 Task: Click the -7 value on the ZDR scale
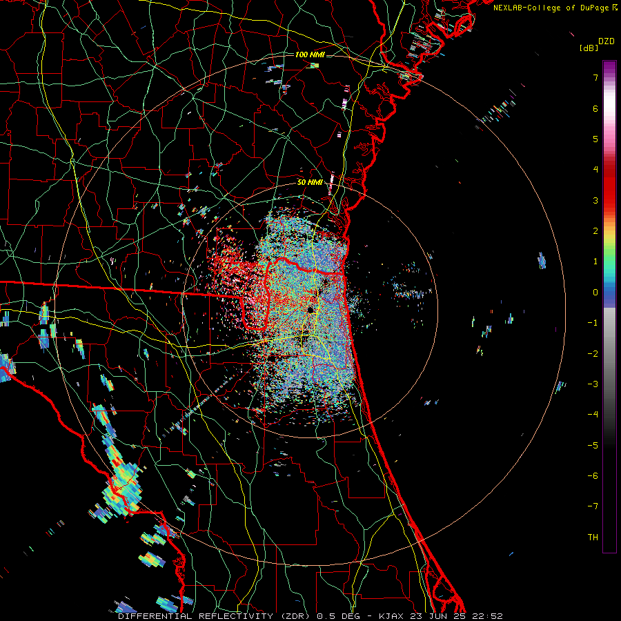point(593,506)
